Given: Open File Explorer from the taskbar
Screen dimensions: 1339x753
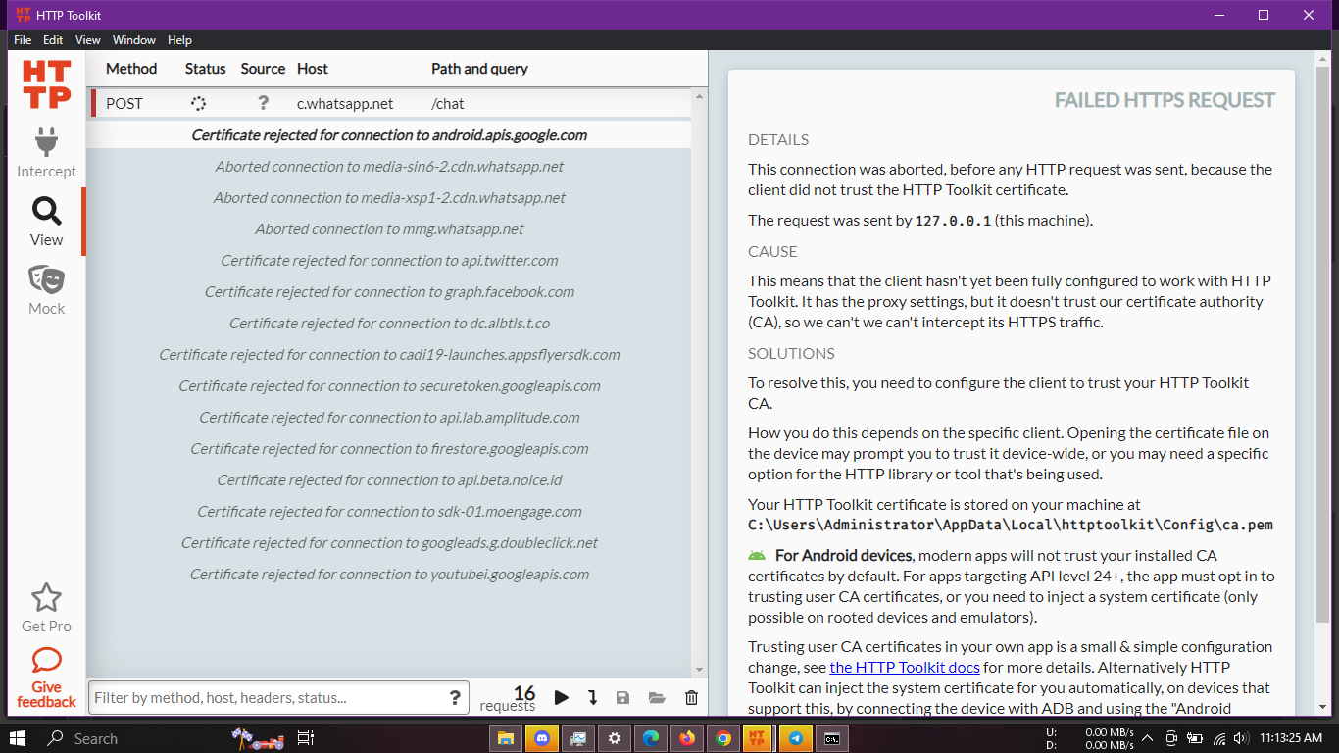Looking at the screenshot, I should pyautogui.click(x=506, y=738).
